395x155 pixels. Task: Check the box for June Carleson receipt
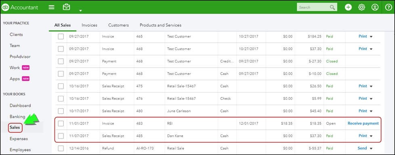[61, 111]
